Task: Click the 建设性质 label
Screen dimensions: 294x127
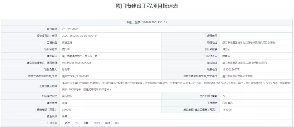Action: [52, 103]
